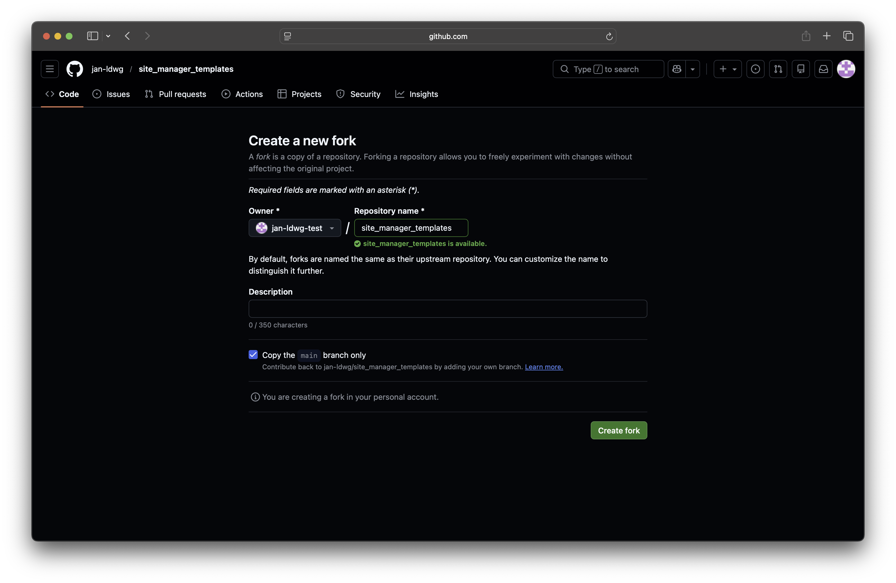
Task: Open the Copilot dropdown arrow
Action: (692, 69)
